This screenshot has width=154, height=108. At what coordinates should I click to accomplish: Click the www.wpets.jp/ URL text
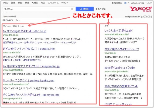pyautogui.click(x=112, y=90)
